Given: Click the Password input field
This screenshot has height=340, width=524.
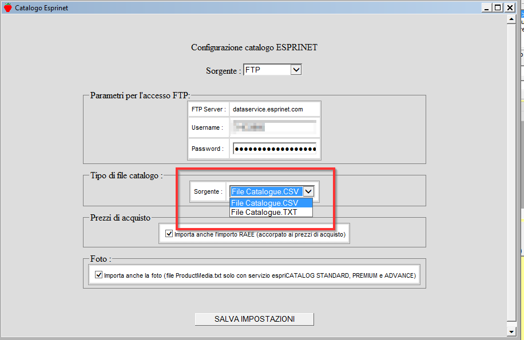Looking at the screenshot, I should 275,149.
